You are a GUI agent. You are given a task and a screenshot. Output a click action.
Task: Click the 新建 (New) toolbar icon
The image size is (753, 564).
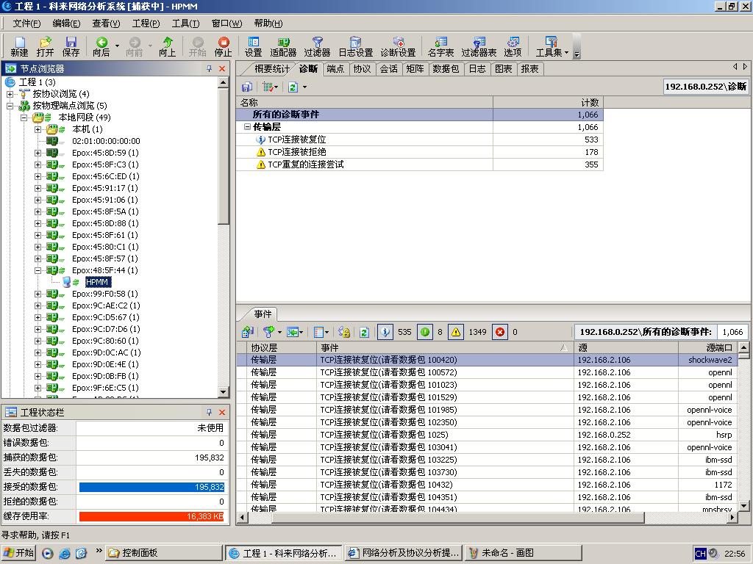click(x=19, y=46)
